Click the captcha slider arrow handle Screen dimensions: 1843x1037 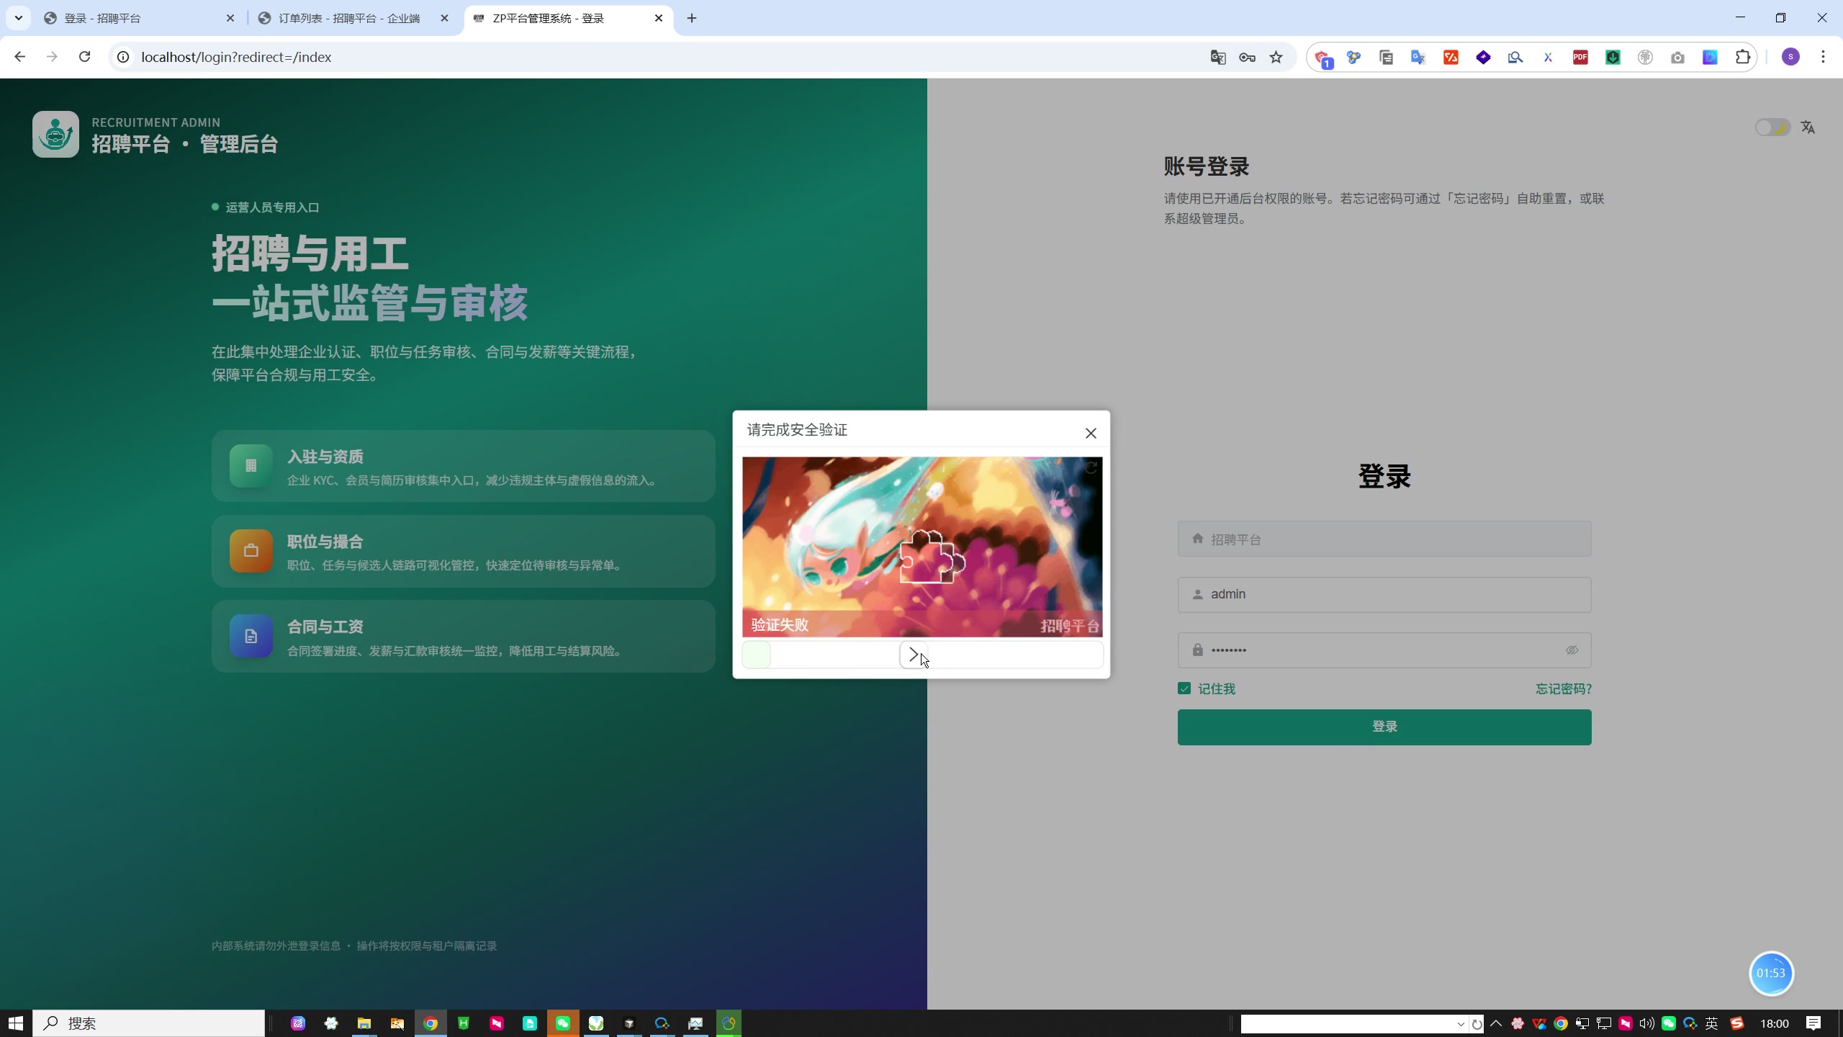point(914,655)
